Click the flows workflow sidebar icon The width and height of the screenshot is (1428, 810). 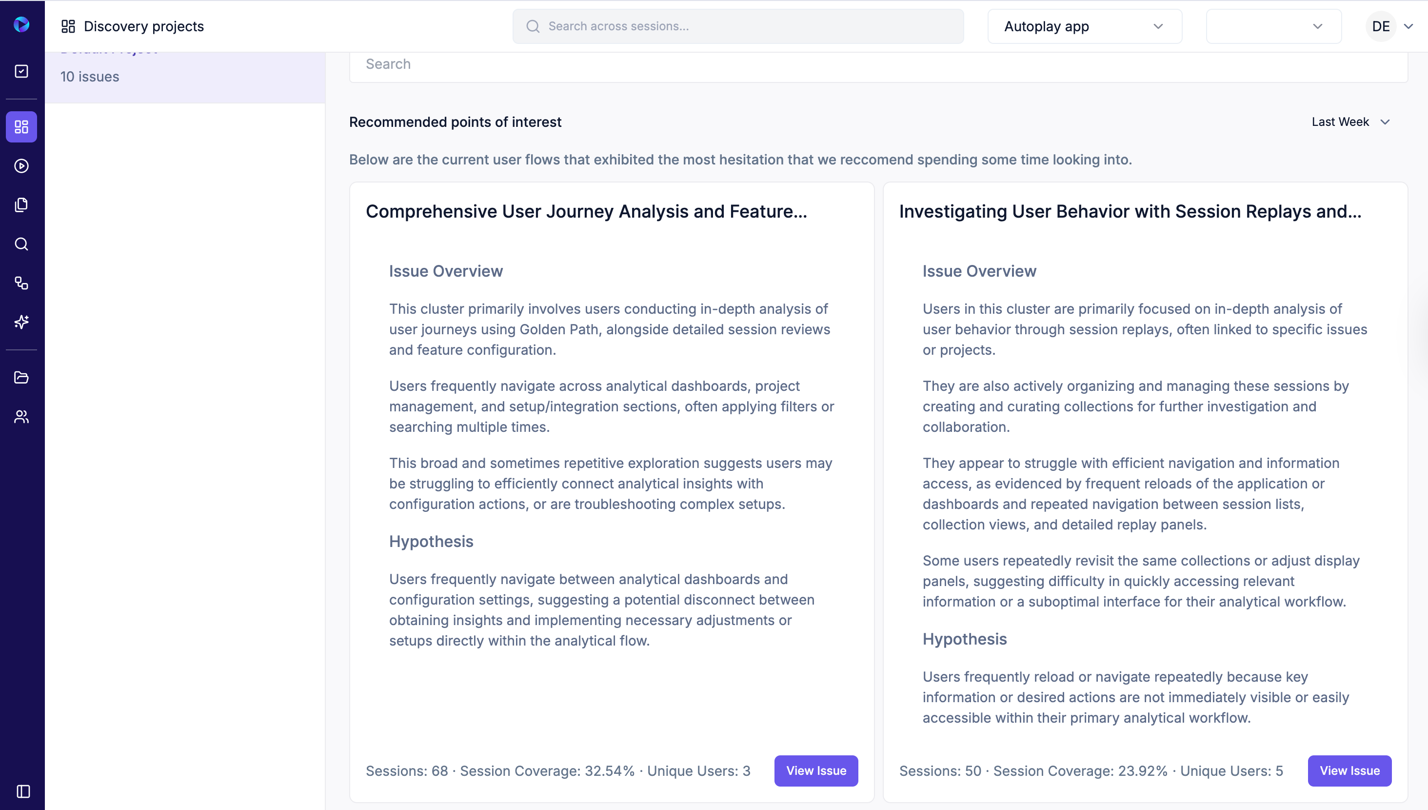(21, 283)
